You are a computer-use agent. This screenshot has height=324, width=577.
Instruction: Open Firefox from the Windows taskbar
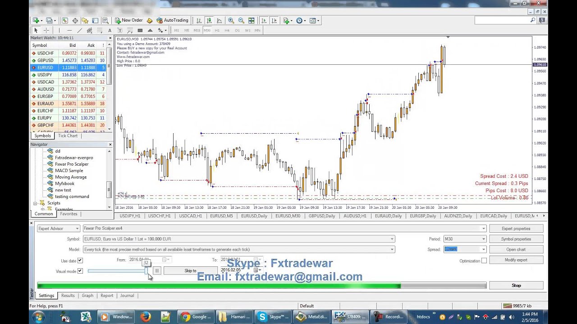coord(145,317)
